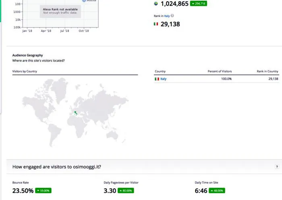
Task: Click the global rank value 1,024,865
Action: tap(174, 4)
